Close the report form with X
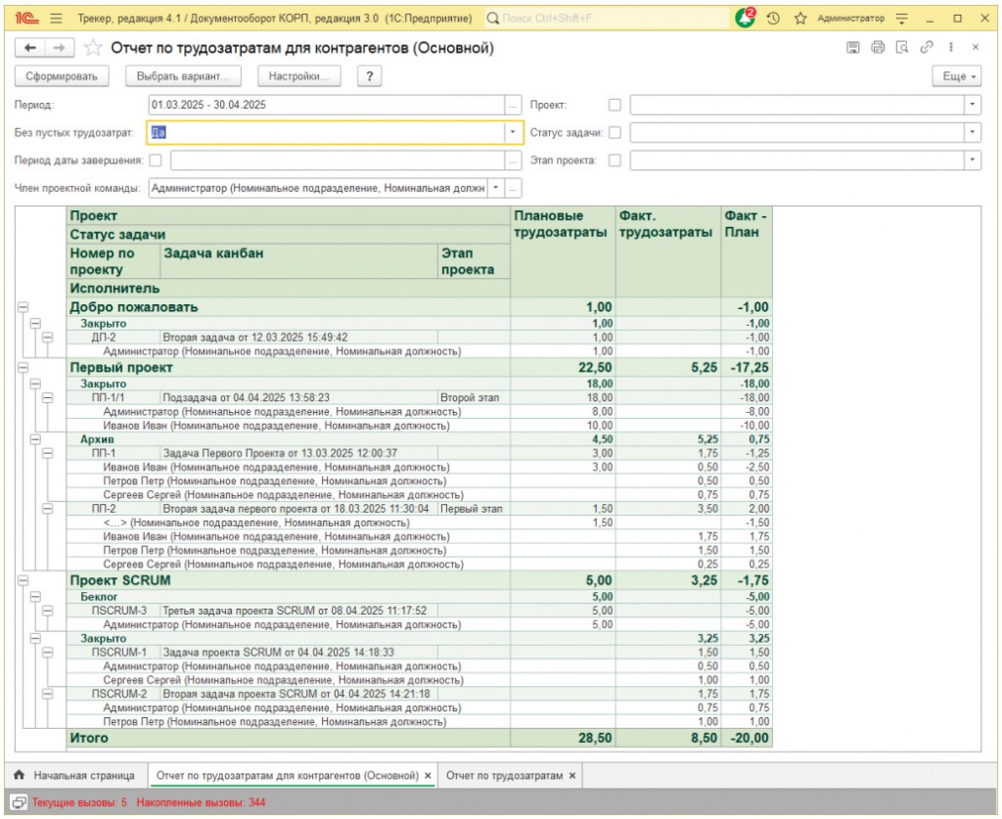Screen dimensions: 1002x819 coord(976,47)
